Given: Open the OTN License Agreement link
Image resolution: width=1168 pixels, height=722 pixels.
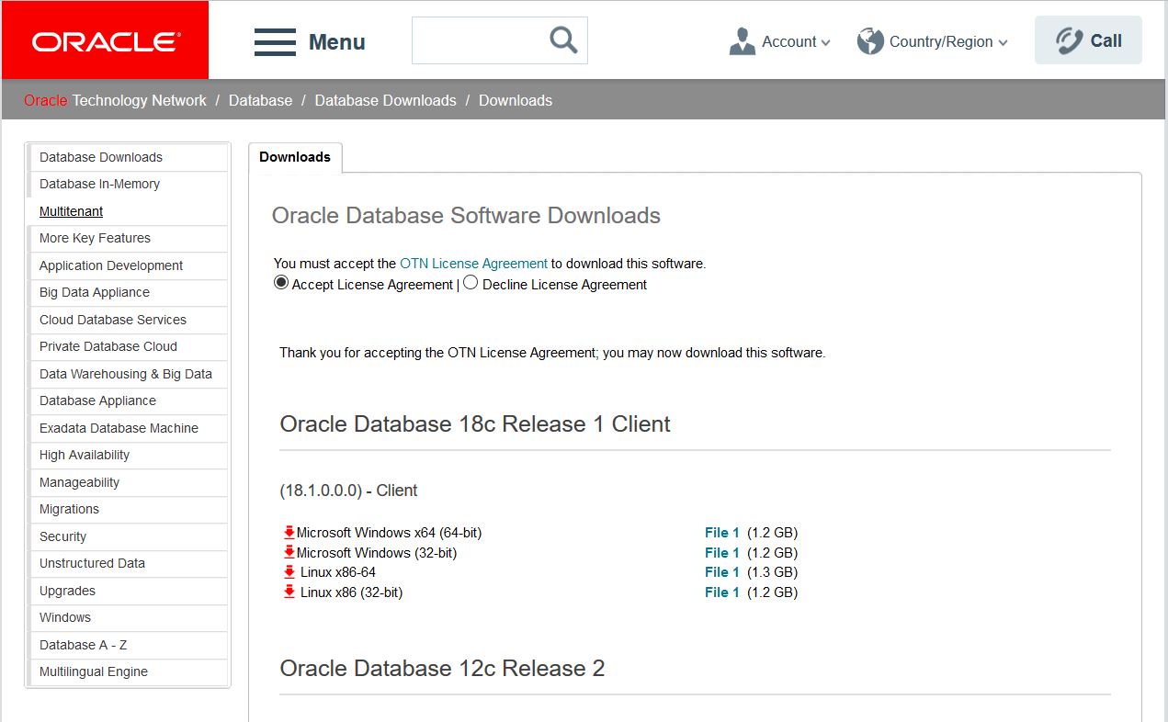Looking at the screenshot, I should (473, 264).
